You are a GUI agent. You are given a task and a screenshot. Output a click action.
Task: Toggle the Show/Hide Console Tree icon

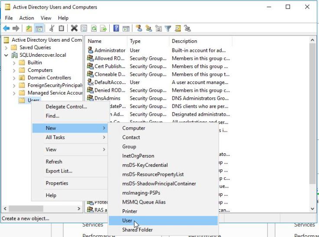point(39,28)
